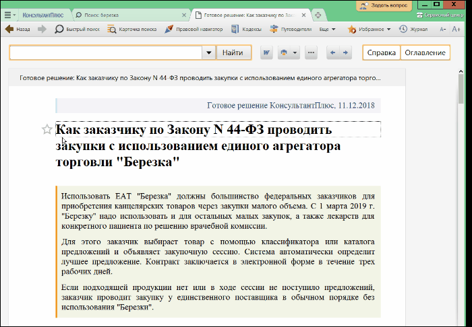Image resolution: width=472 pixels, height=327 pixels.
Task: Expand the Еще dropdown
Action: coord(327,29)
